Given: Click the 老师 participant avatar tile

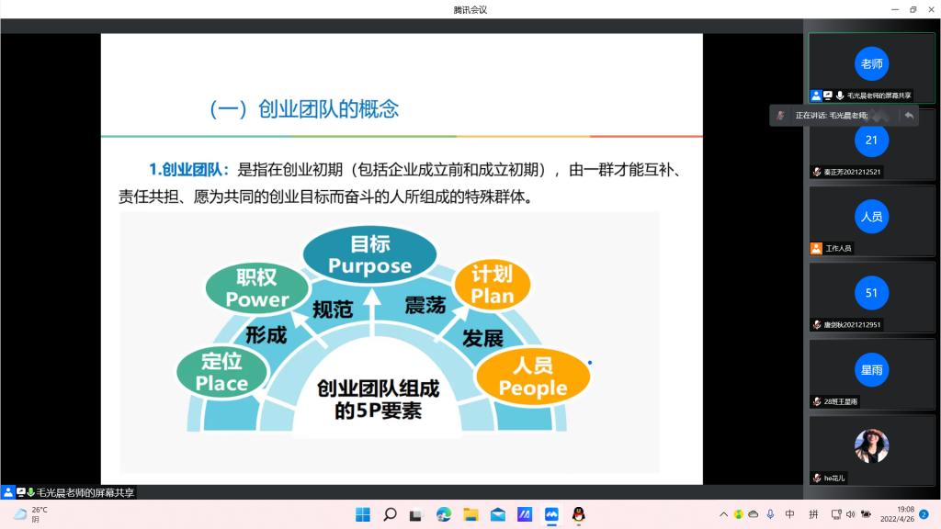Looking at the screenshot, I should 871,64.
